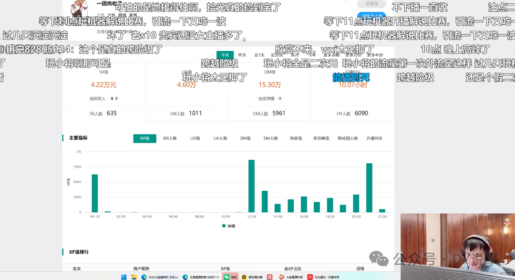The height and width of the screenshot is (280, 515).
Task: Click the 12:00 bar in the chart
Action: 252,186
